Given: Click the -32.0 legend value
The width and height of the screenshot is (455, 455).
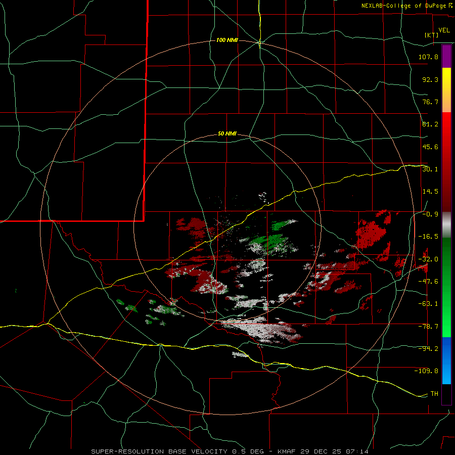Looking at the screenshot, I should coord(428,259).
